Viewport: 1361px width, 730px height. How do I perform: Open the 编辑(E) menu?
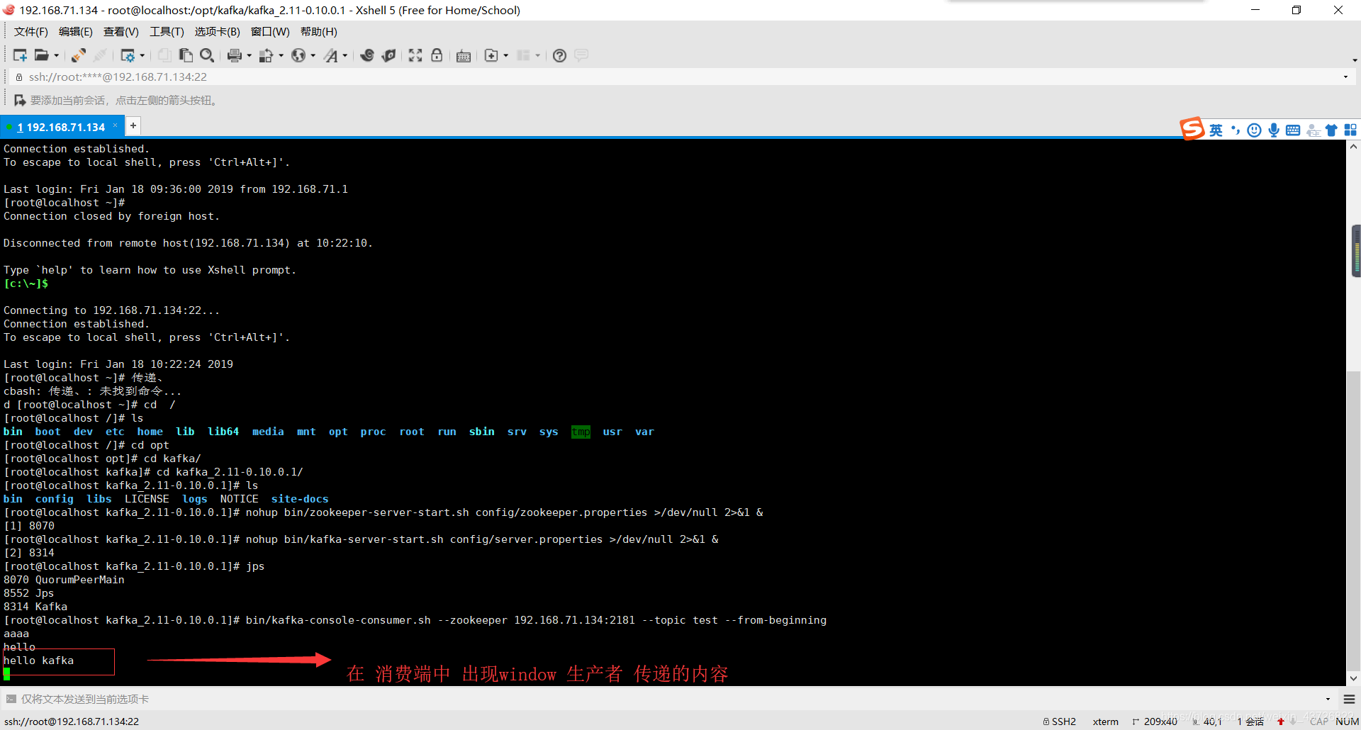pos(75,31)
